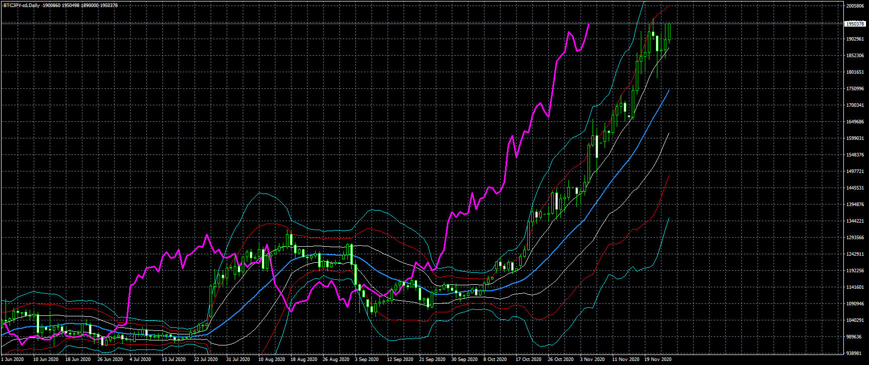Screen dimensions: 869x365
Task: Click the 2005806 price axis label
Action: tap(854, 6)
